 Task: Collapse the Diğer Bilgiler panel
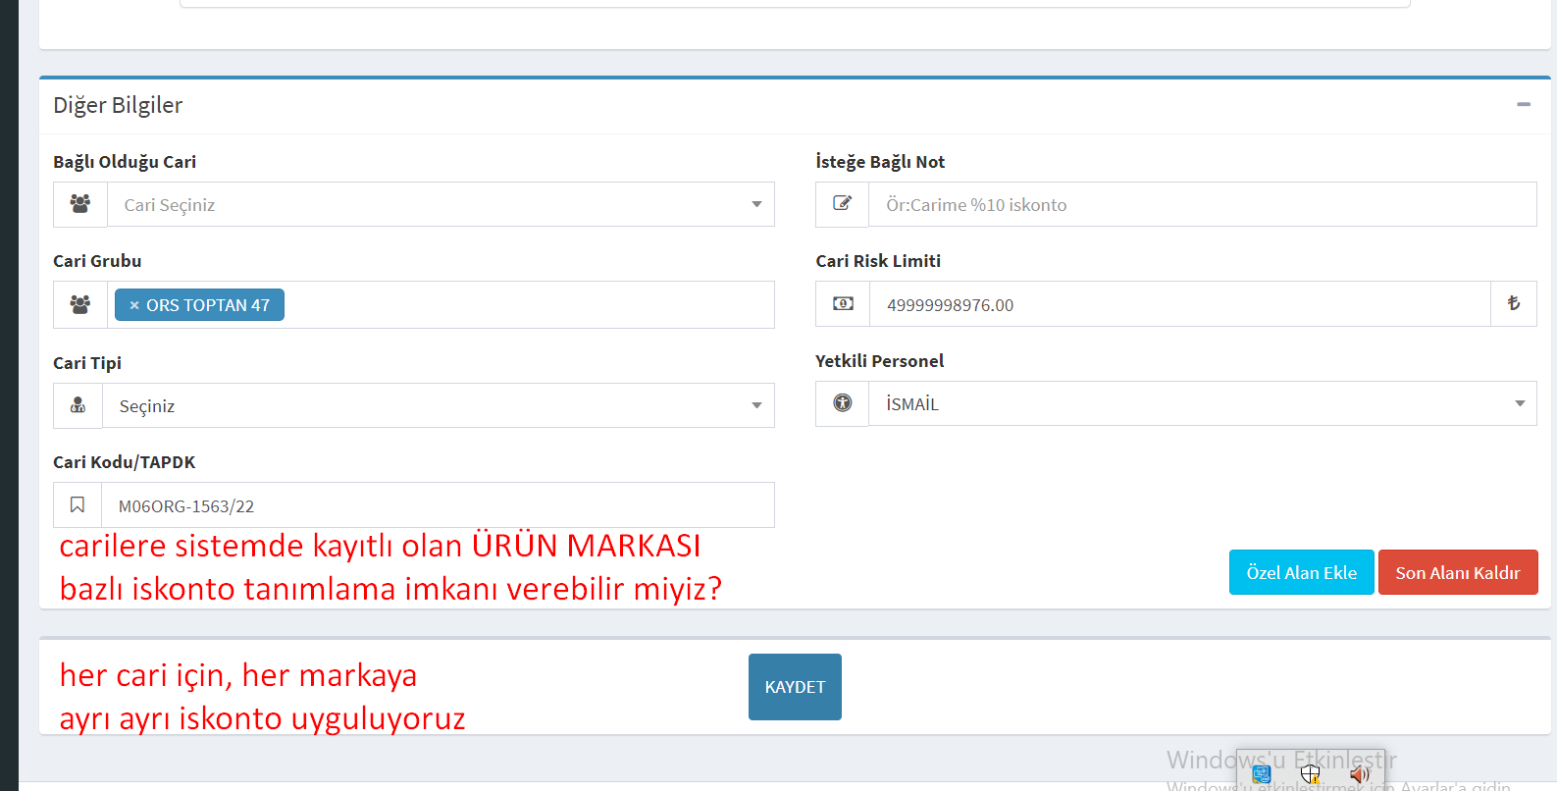pyautogui.click(x=1523, y=104)
